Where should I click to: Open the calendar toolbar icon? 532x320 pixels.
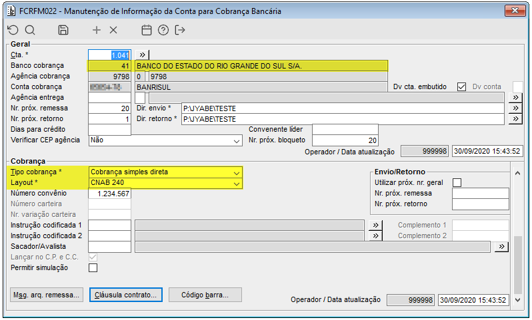point(147,30)
